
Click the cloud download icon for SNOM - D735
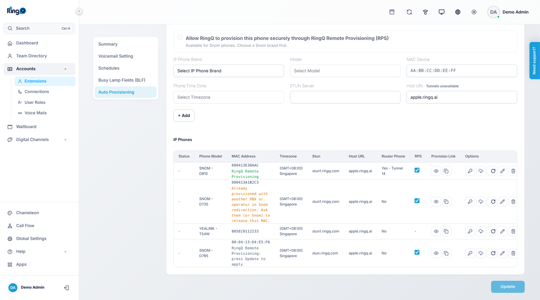coord(481,202)
